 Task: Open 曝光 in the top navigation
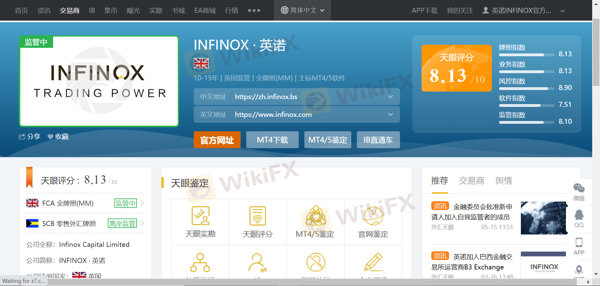(133, 11)
